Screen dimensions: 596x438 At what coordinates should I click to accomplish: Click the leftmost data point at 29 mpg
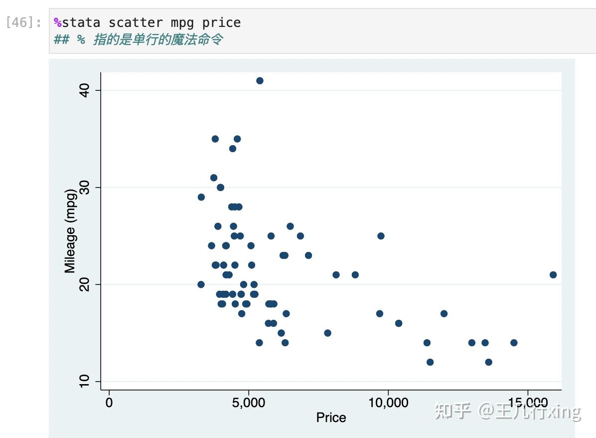(x=201, y=197)
